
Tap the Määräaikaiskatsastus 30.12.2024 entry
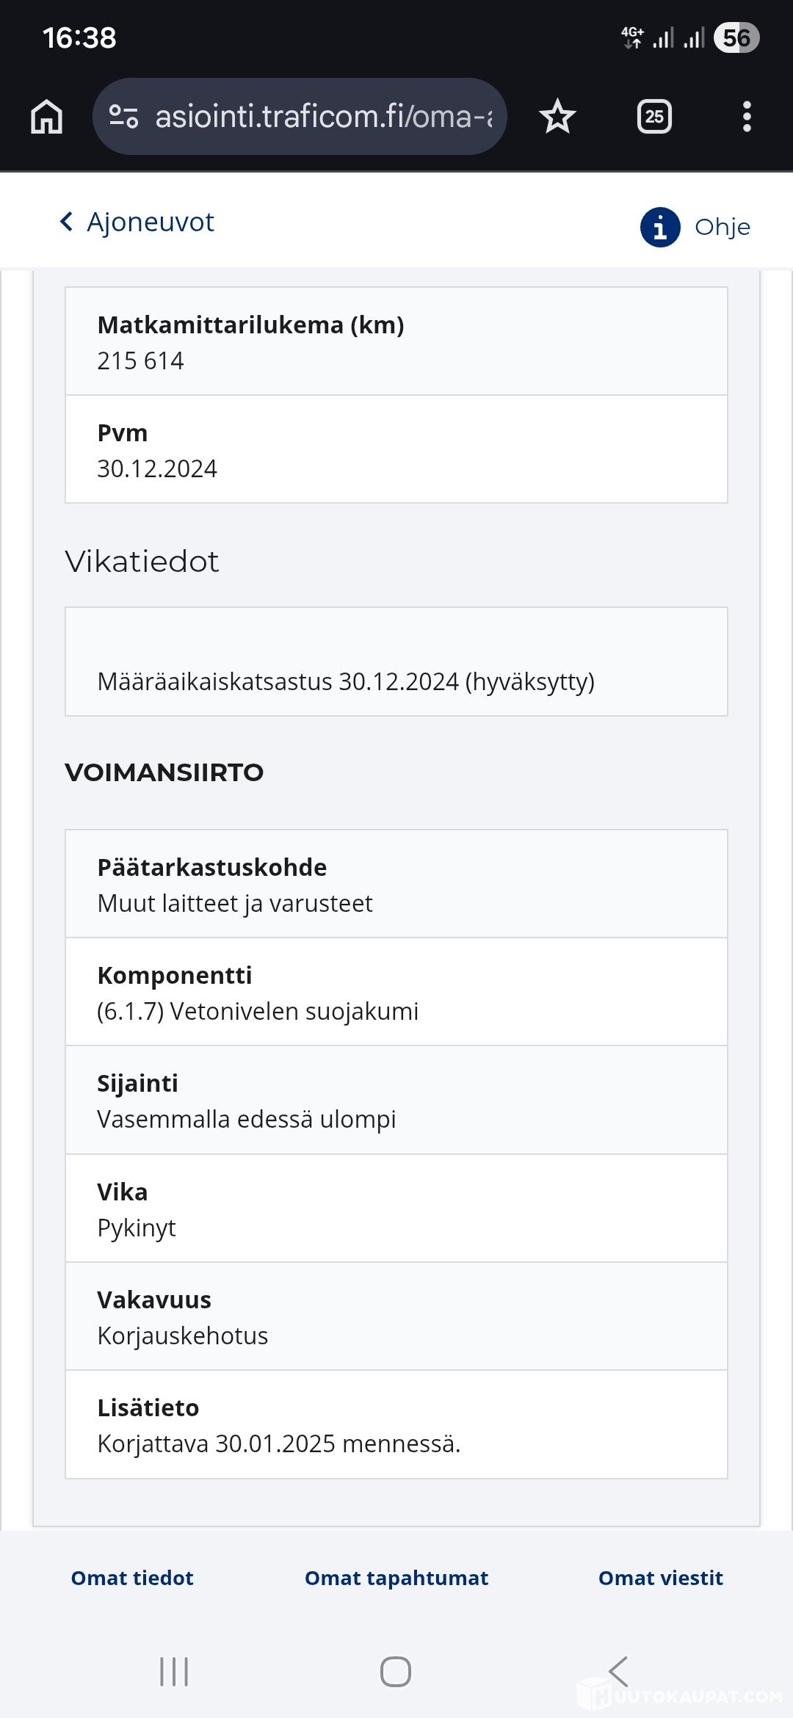pos(346,681)
